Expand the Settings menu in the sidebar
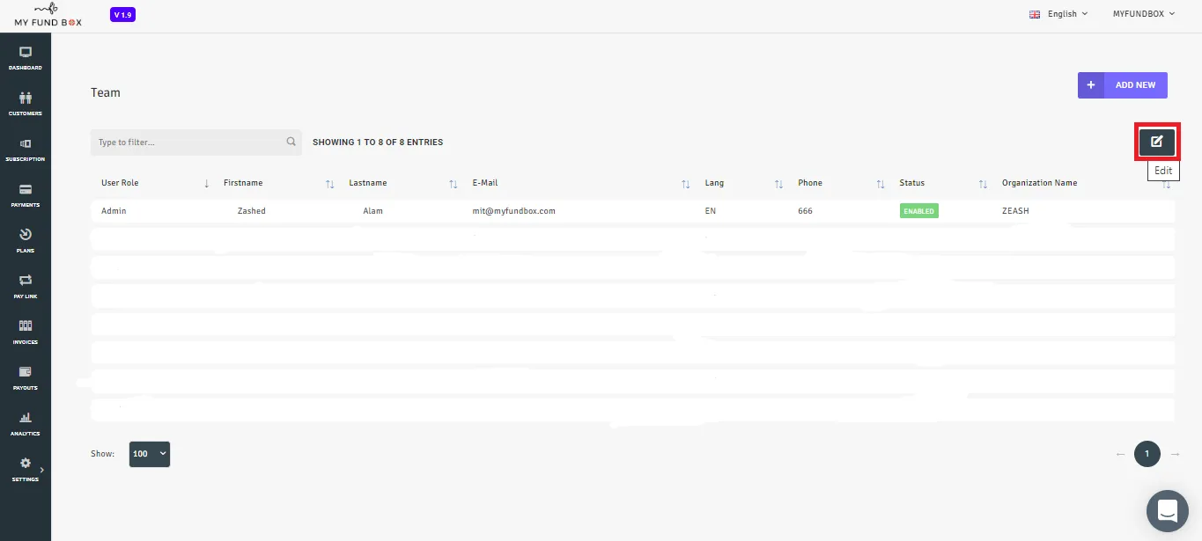 pos(26,469)
